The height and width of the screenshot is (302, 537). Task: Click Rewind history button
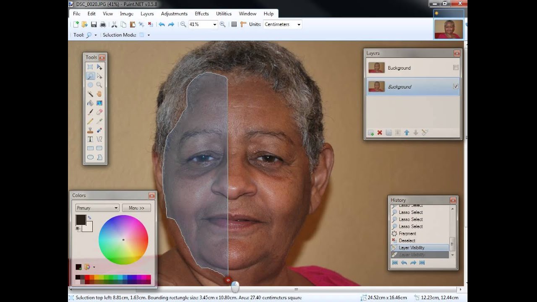point(395,263)
